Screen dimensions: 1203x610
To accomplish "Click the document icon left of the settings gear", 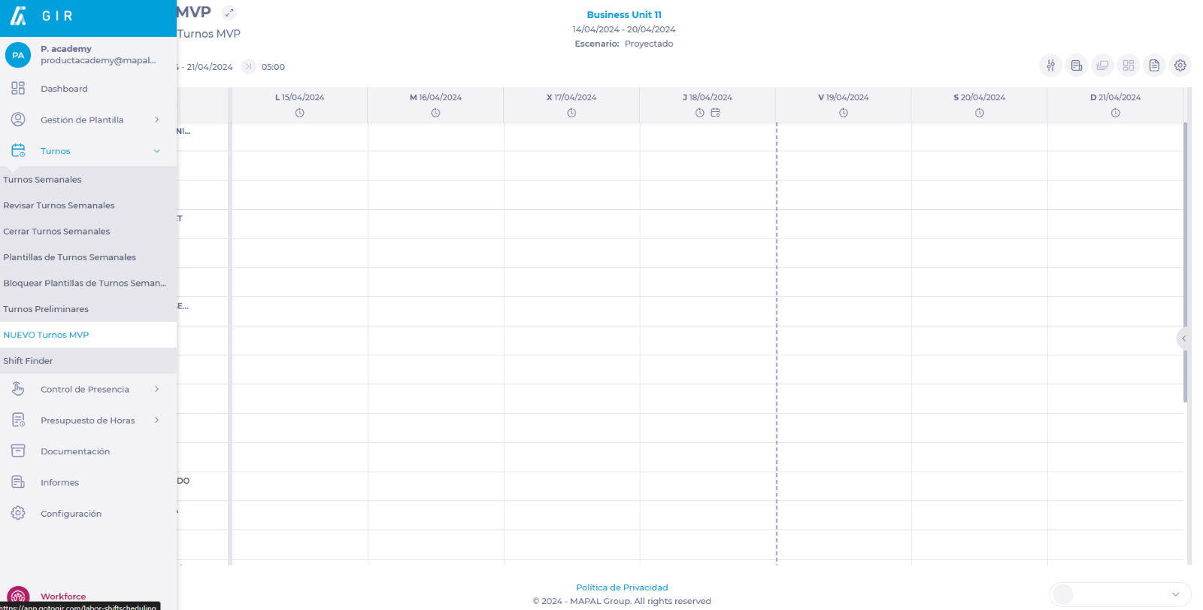I will tap(1154, 65).
